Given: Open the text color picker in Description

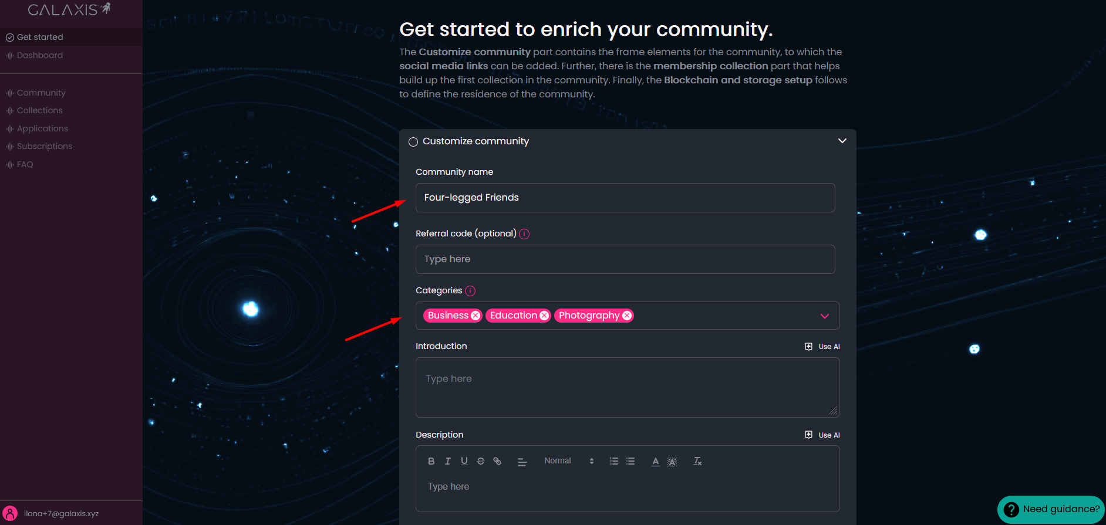Looking at the screenshot, I should pos(655,461).
